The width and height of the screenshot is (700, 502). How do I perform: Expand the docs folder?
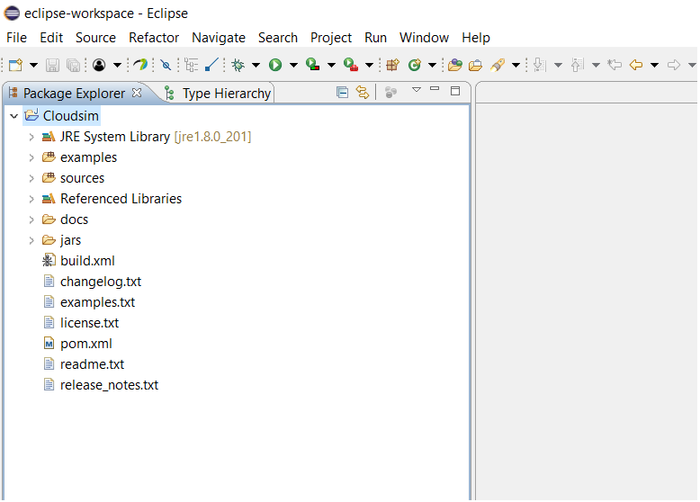coord(31,220)
